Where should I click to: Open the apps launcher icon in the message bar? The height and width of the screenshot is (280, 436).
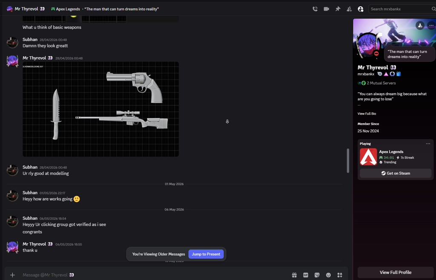tap(340, 275)
